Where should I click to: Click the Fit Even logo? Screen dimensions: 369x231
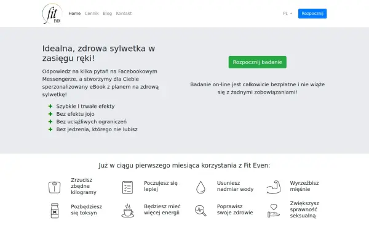[x=52, y=14]
